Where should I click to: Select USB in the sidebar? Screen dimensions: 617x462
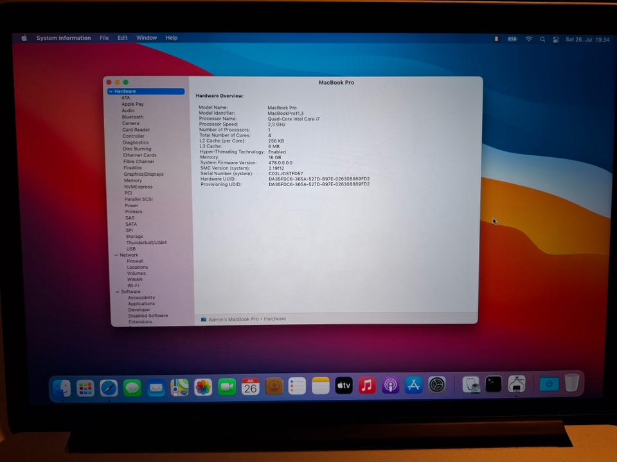click(130, 249)
